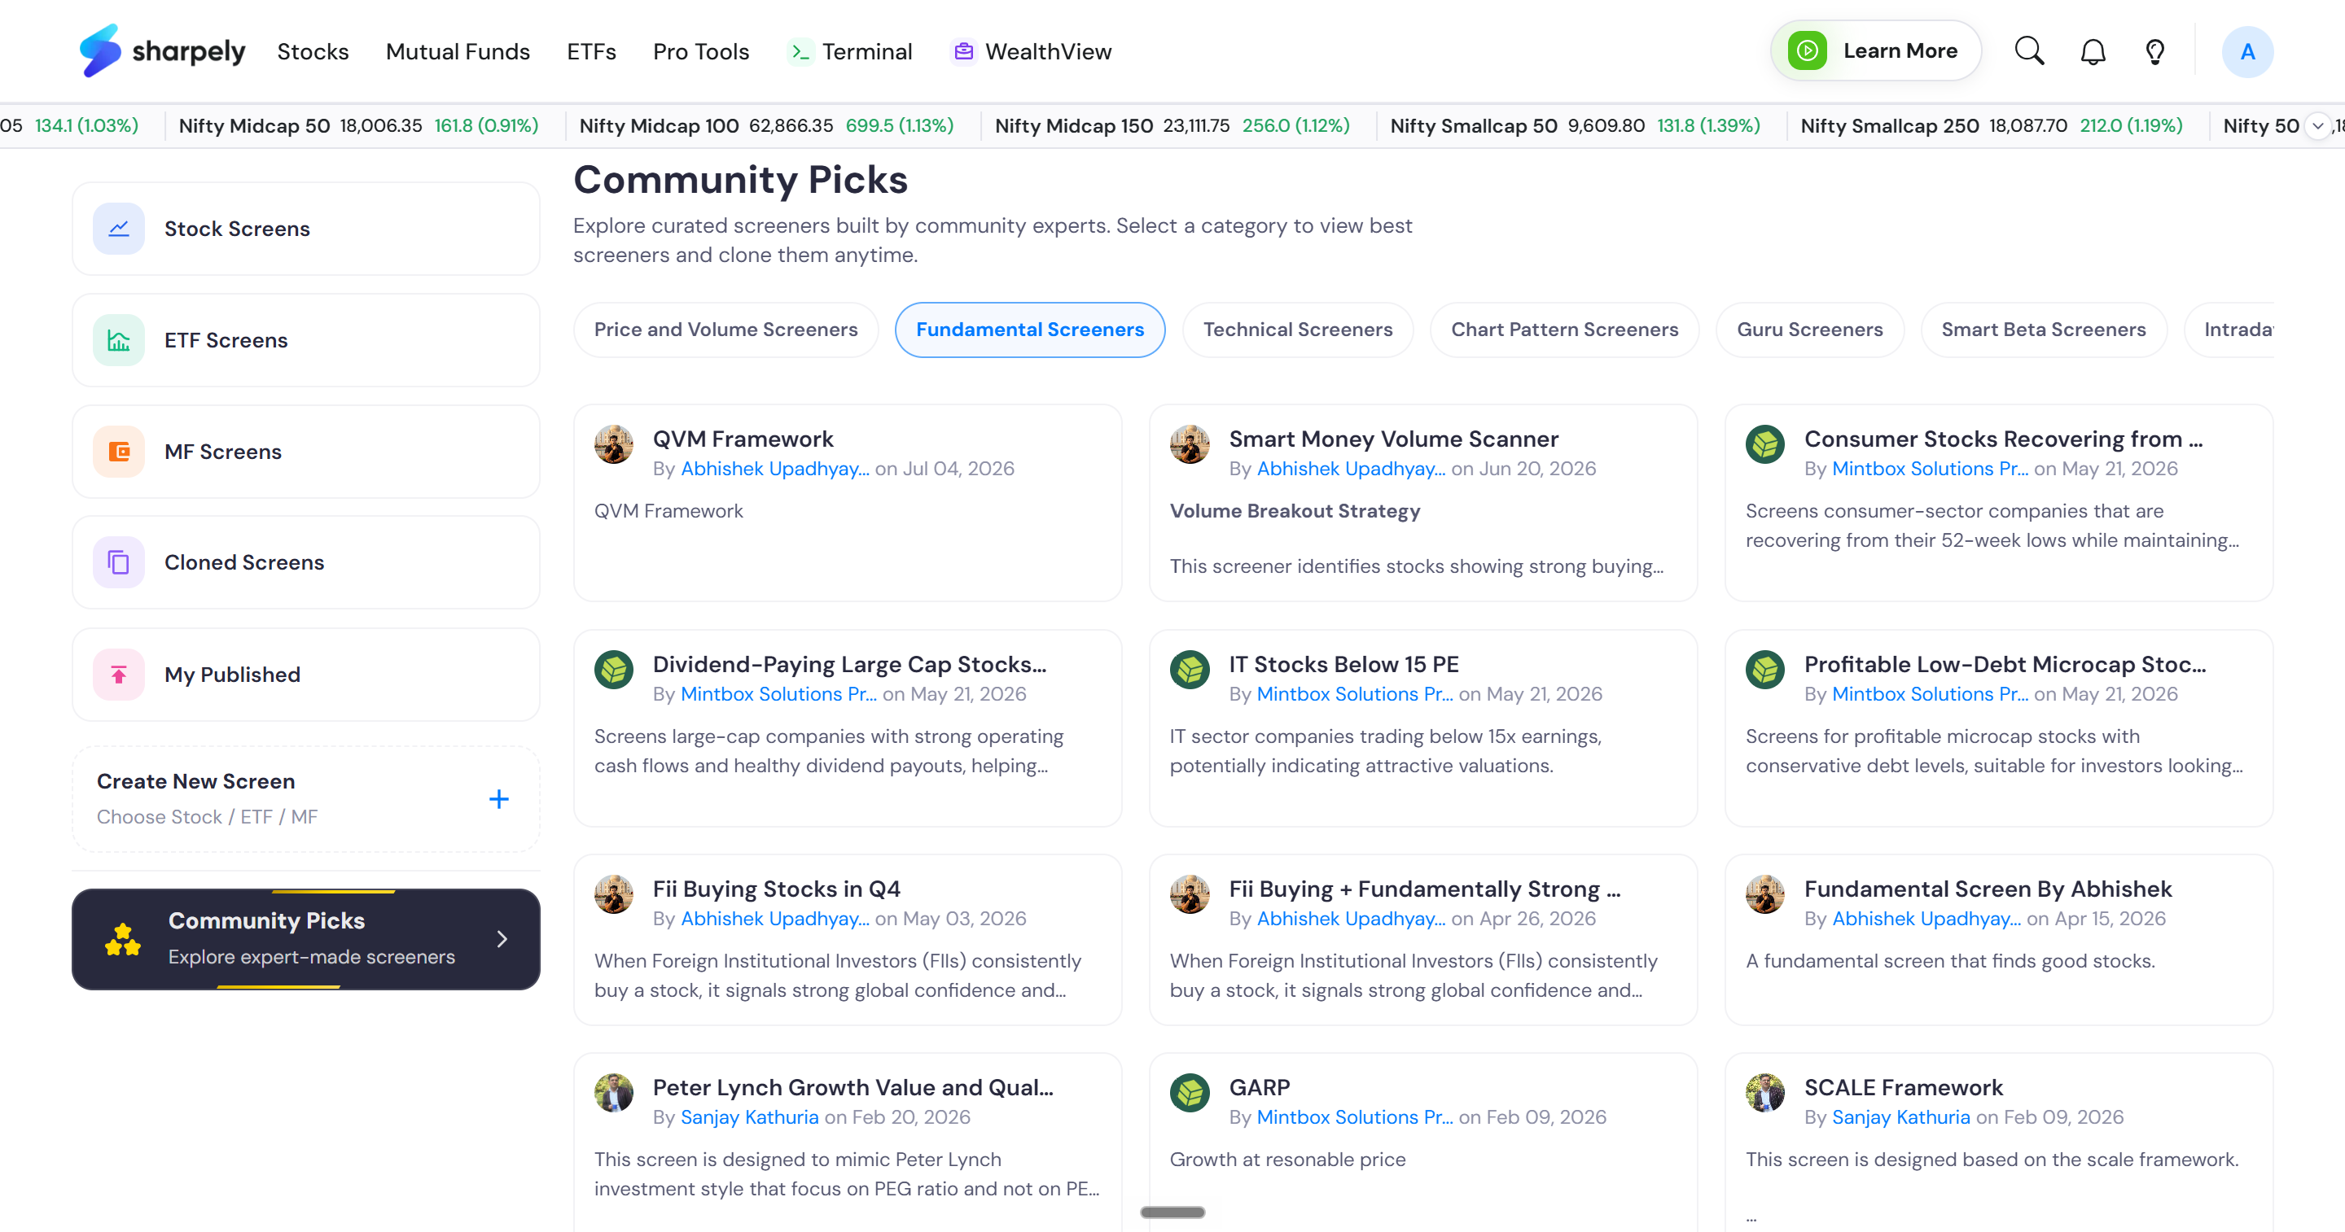This screenshot has width=2345, height=1232.
Task: Click SCALE Framework author avatar
Action: click(x=1765, y=1094)
